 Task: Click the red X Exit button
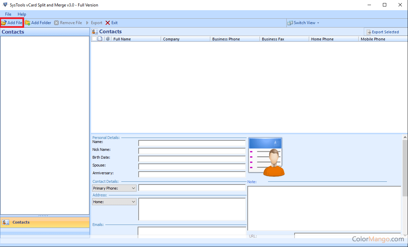[x=111, y=23]
